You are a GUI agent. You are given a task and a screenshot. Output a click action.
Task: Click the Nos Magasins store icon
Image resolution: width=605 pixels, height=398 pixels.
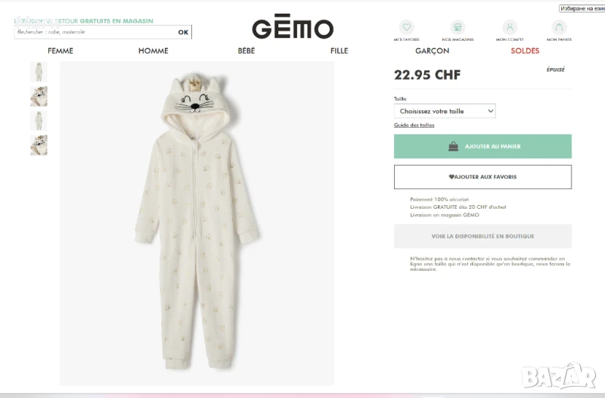458,28
